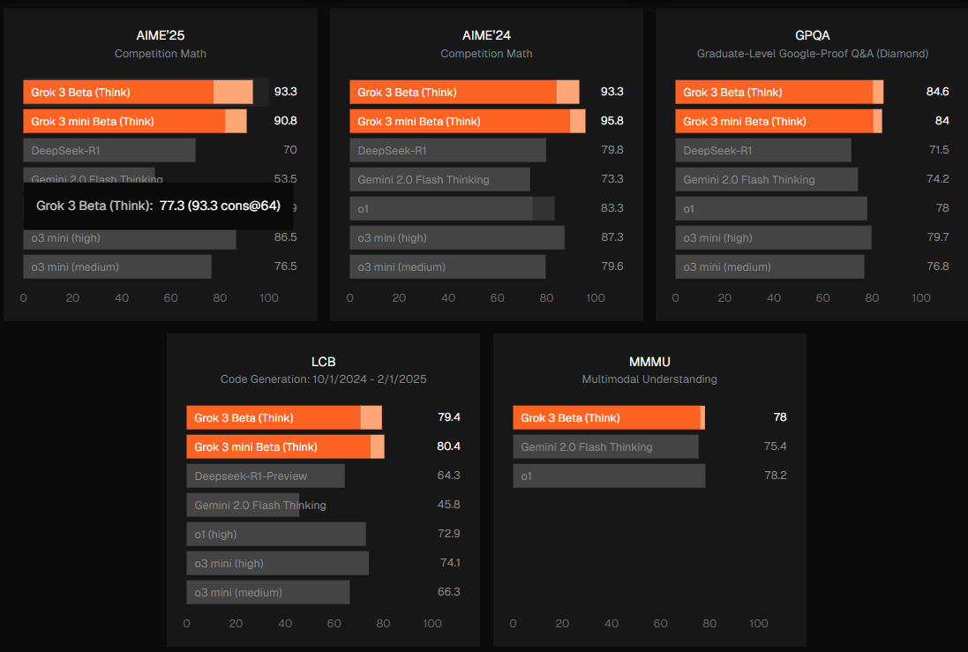
Task: Click the Grok 3 Beta (Think) bar in AIME'25 chart
Action: click(x=139, y=92)
